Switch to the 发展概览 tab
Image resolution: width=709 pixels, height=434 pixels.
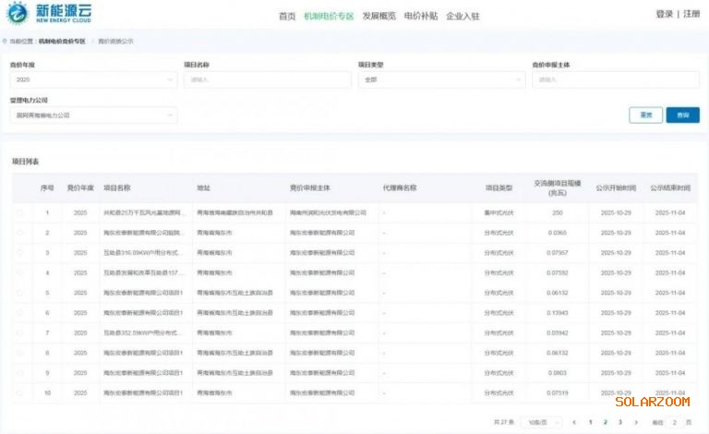click(379, 16)
